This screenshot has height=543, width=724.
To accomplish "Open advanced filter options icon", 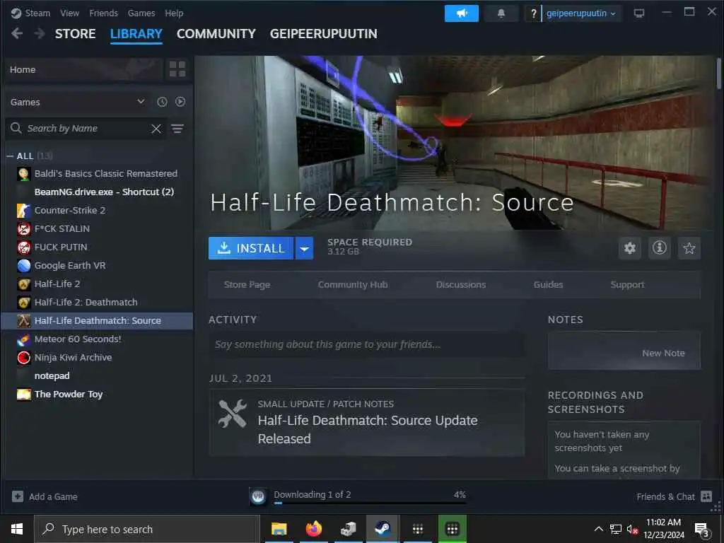I will [x=177, y=129].
